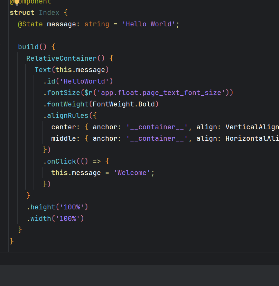Click the 'HorizontalAli' enum reference
This screenshot has width=279, height=286.
pyautogui.click(x=252, y=139)
